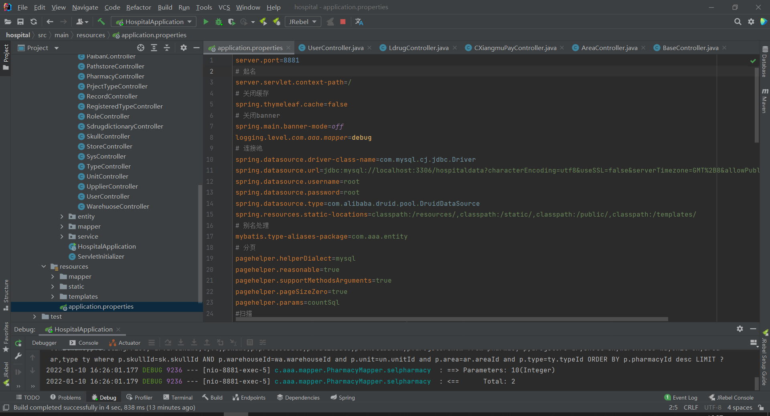The height and width of the screenshot is (416, 770).
Task: Open the Actuator tab
Action: point(125,343)
